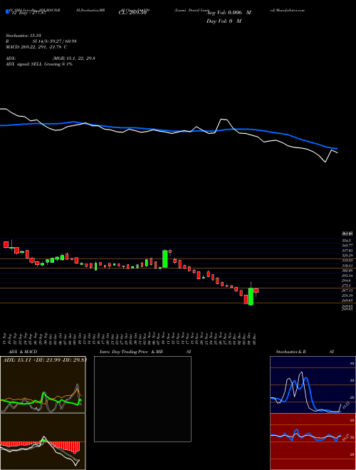
Task: Click the '12 Day = 277.87' SMA value
Action: click(x=28, y=14)
